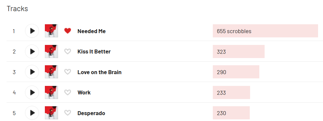Play the track Kiss It Better
The image size is (323, 121).
[x=32, y=51]
